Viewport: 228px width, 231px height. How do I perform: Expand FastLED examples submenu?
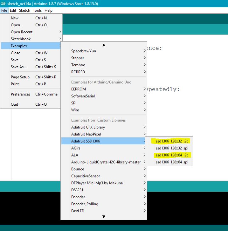click(x=104, y=211)
